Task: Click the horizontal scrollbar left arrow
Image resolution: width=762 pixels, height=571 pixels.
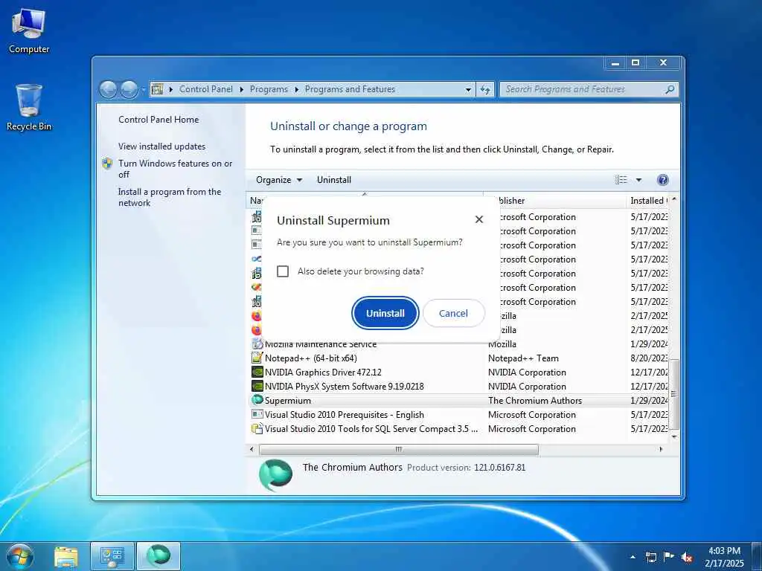Action: click(252, 450)
